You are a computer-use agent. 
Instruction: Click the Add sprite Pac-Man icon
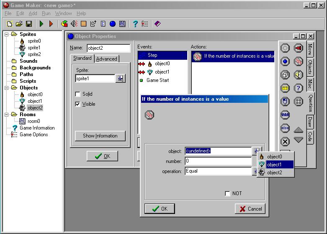click(x=64, y=24)
